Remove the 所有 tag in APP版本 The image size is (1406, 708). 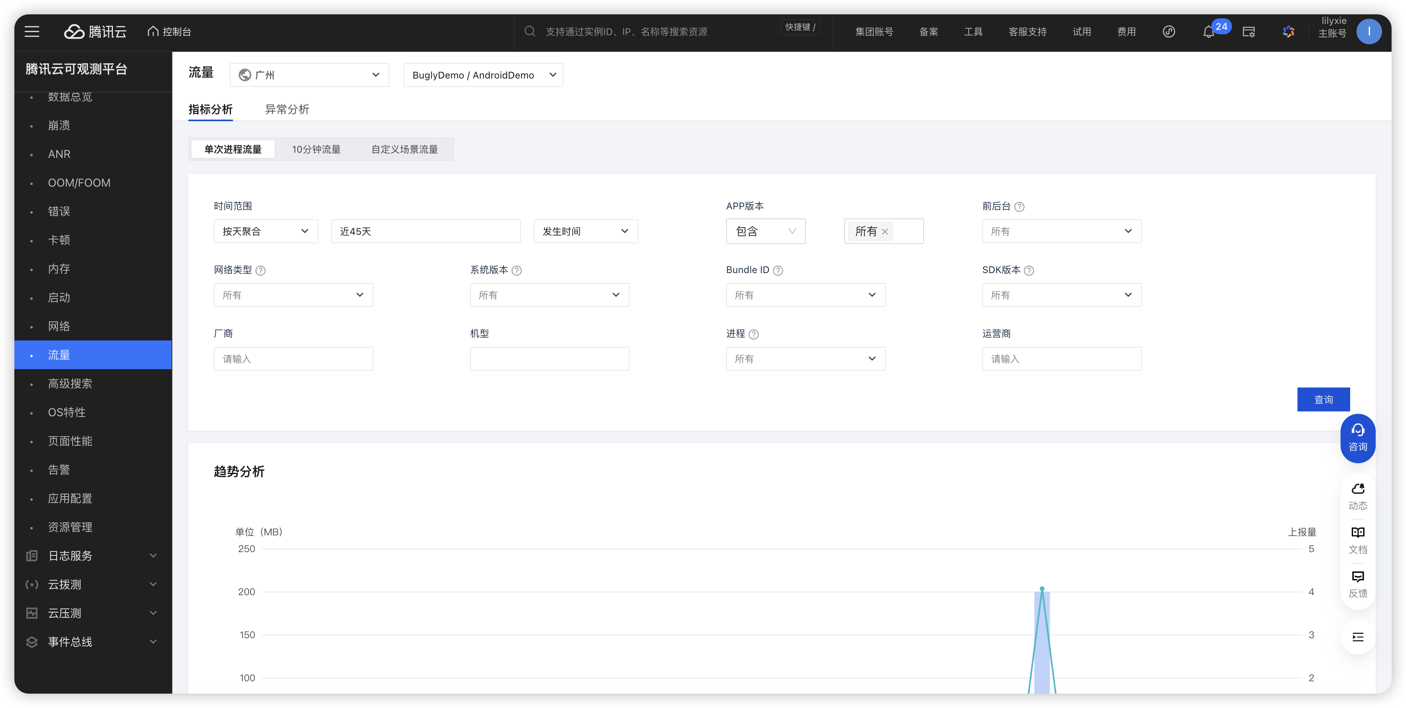(885, 232)
